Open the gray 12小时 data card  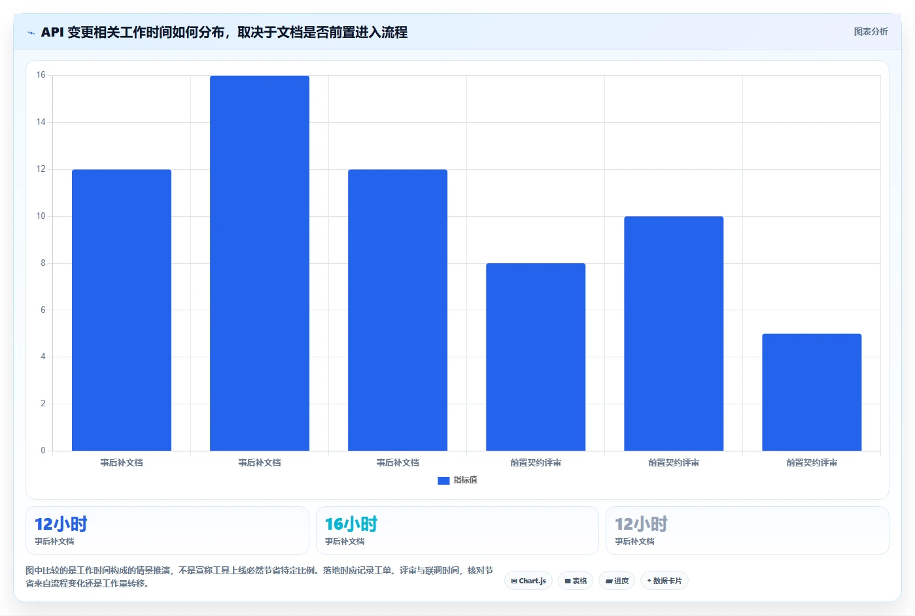coord(747,530)
